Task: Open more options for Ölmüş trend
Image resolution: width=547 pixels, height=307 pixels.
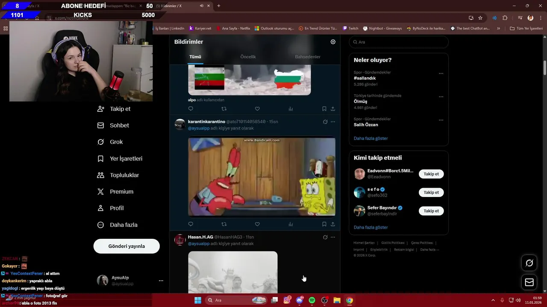Action: pos(441,97)
